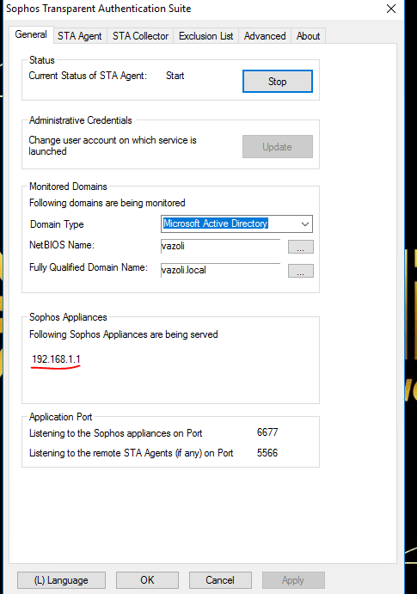Viewport: 417px width, 594px height.
Task: Open the STA Collector tab
Action: (140, 36)
